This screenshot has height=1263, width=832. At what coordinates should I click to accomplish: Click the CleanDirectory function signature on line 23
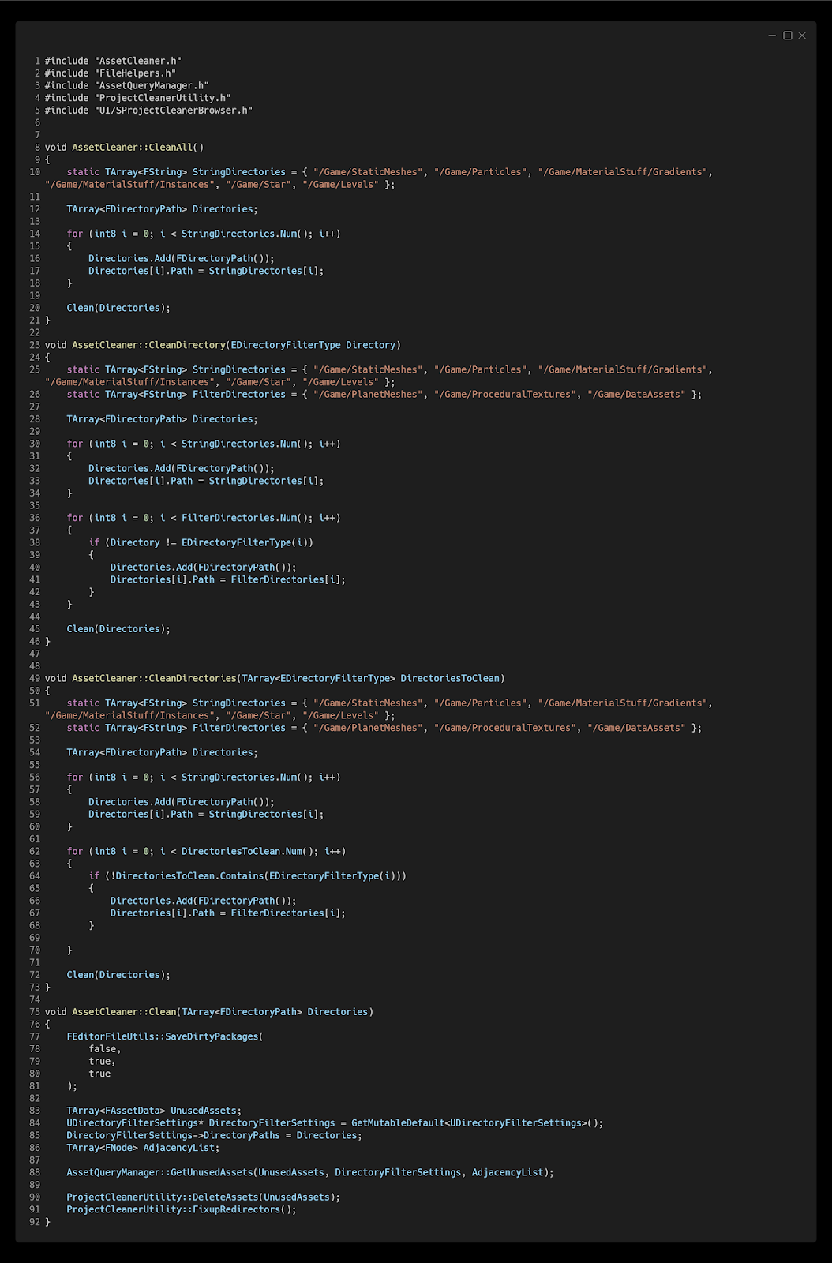[223, 345]
